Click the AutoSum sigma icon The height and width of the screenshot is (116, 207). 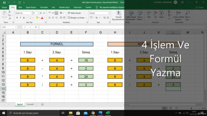tap(169, 12)
